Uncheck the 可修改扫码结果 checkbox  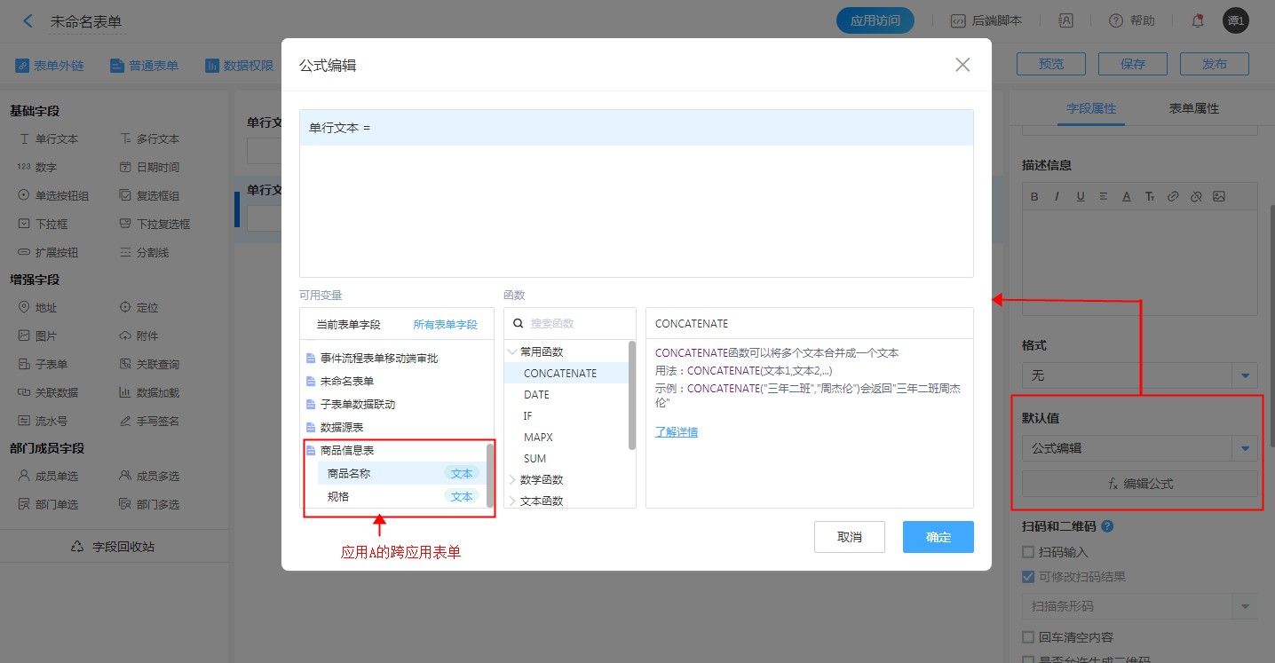1028,577
